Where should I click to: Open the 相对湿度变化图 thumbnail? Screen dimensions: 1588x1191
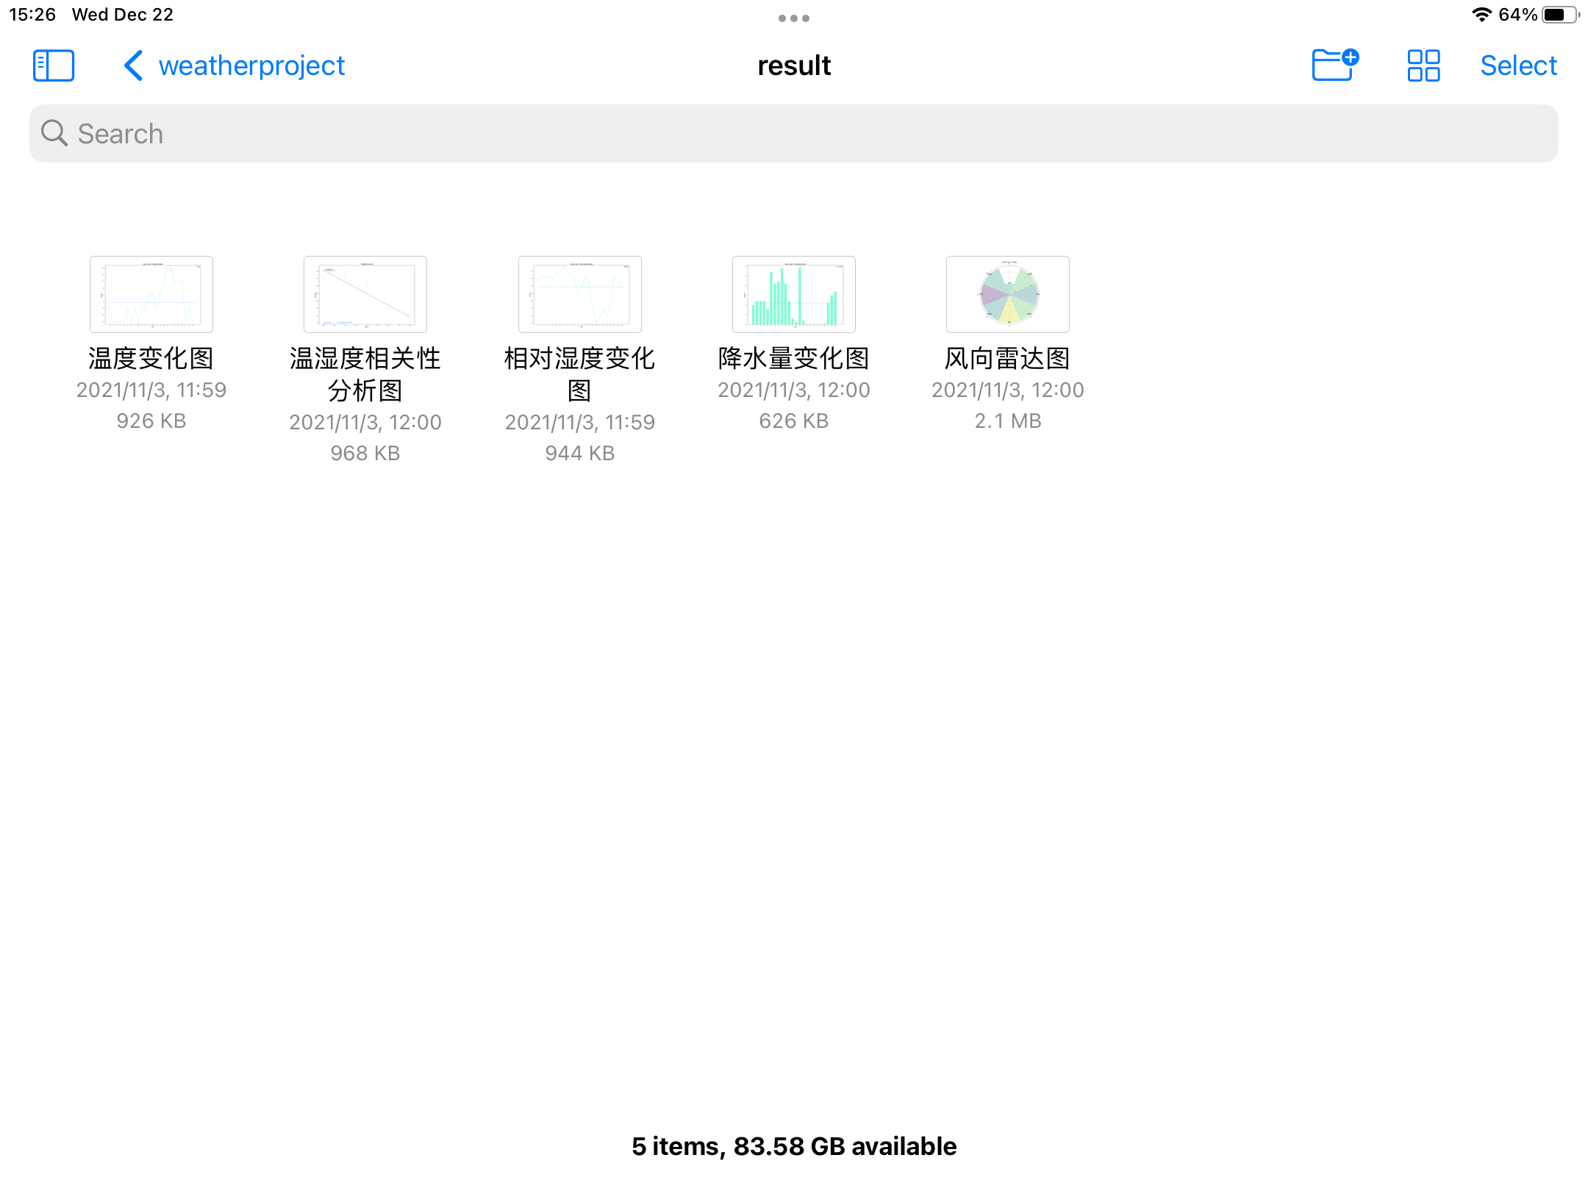coord(580,294)
